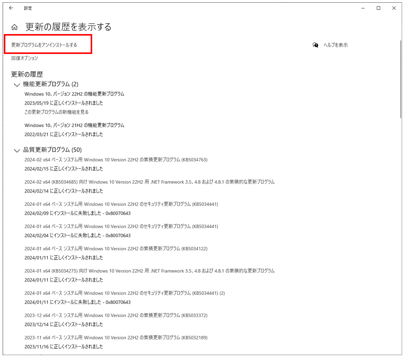Open KB5034763 cumulative update link
The width and height of the screenshot is (404, 357).
(116, 160)
